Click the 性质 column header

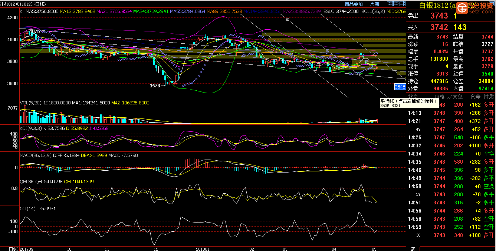[x=489, y=97]
